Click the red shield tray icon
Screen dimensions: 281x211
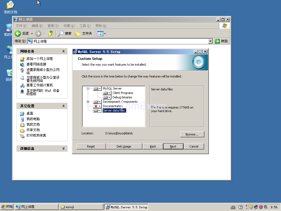[261, 207]
